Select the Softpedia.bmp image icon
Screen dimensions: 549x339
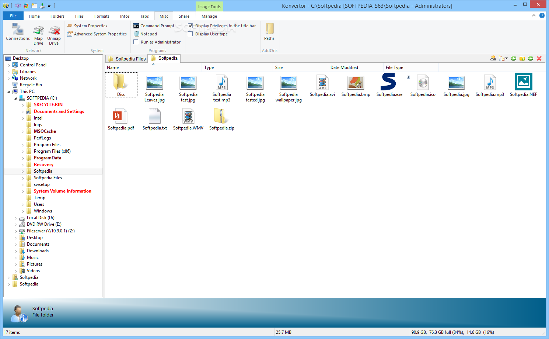point(356,83)
